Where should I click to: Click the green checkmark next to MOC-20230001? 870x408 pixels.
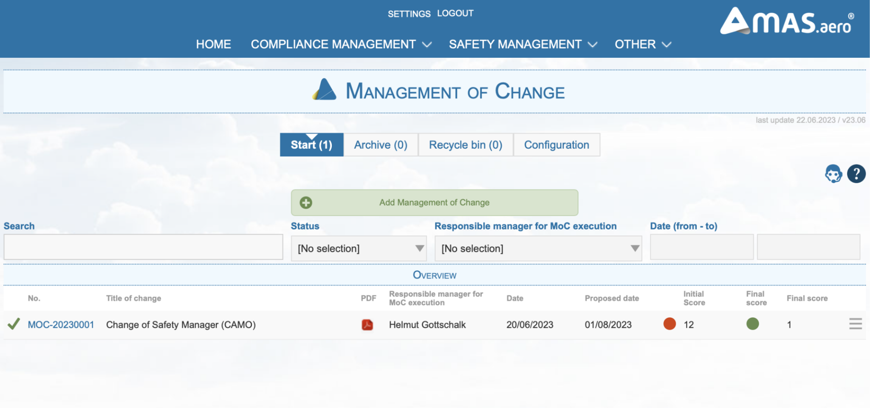(x=13, y=324)
